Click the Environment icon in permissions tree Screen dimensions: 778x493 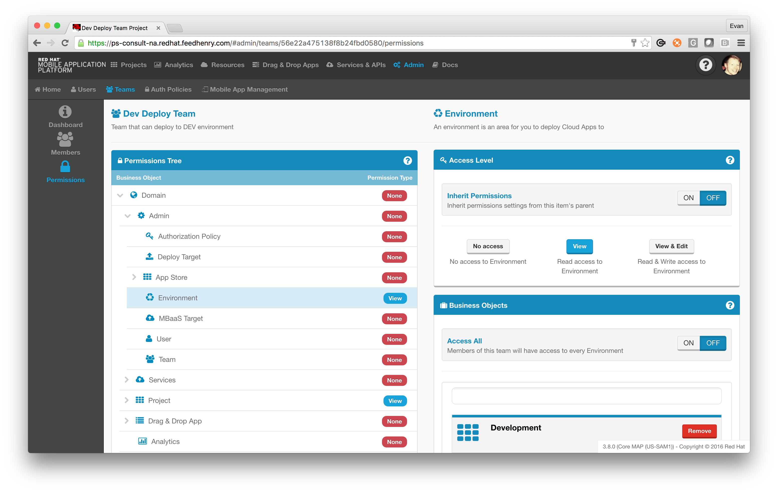pyautogui.click(x=150, y=297)
